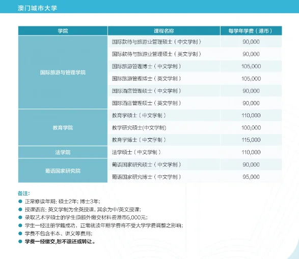Viewport: 299px width, 259px height.
Task: Click 90,000 fee for 国际酒店管理硕士（中文学制）
Action: [x=251, y=91]
